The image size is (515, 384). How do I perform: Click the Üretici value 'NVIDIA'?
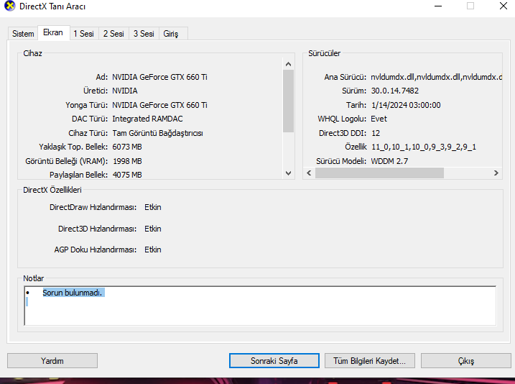coord(125,91)
